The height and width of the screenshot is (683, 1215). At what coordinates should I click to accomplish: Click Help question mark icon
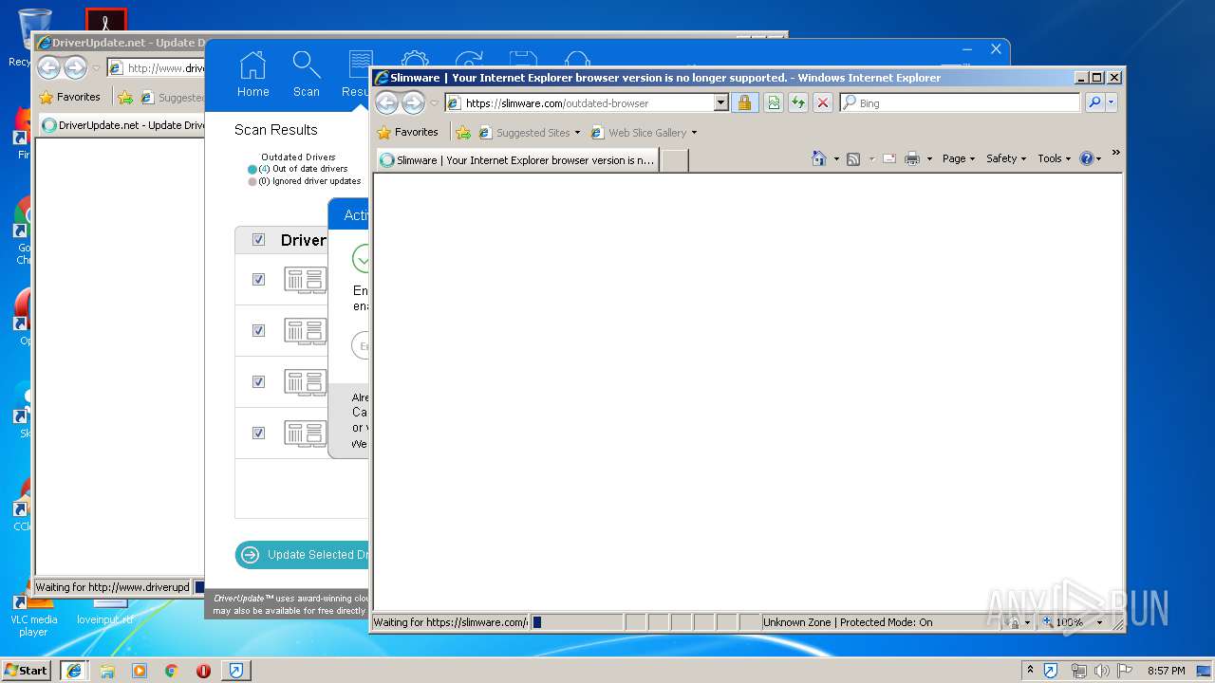click(1087, 158)
